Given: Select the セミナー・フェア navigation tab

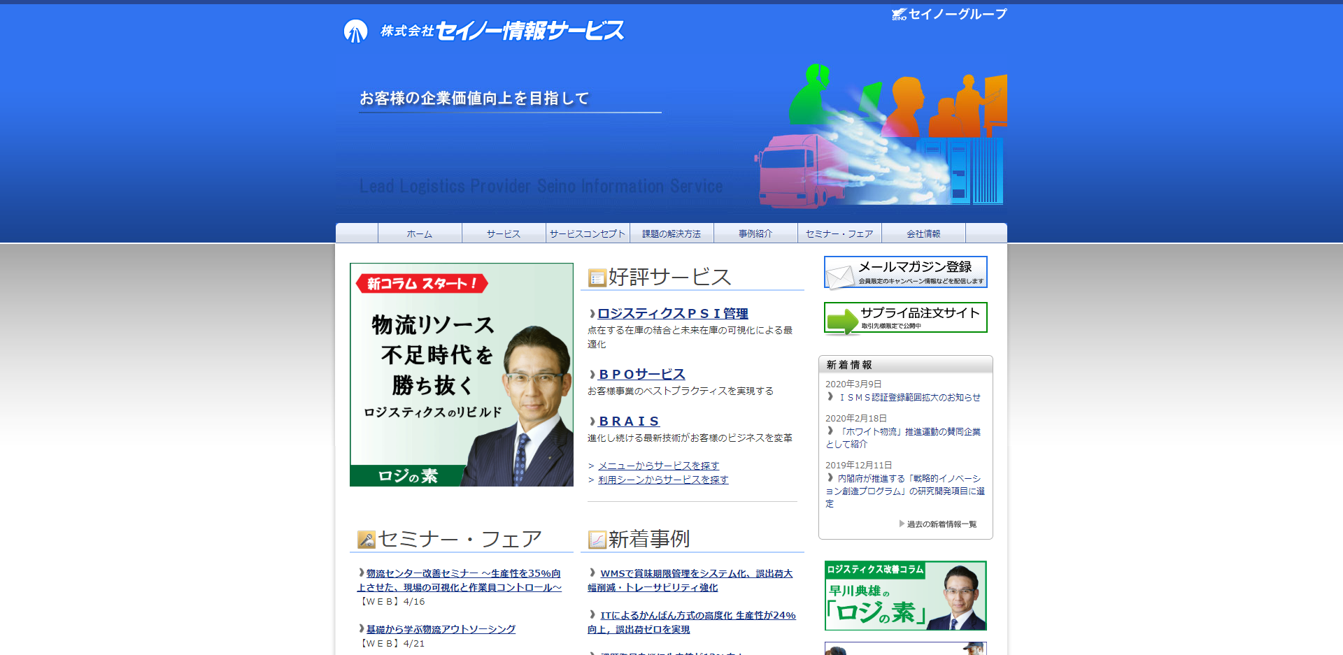Looking at the screenshot, I should pos(839,233).
